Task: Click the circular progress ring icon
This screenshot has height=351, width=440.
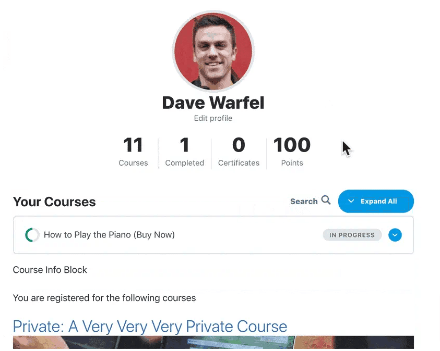Action: coord(32,235)
